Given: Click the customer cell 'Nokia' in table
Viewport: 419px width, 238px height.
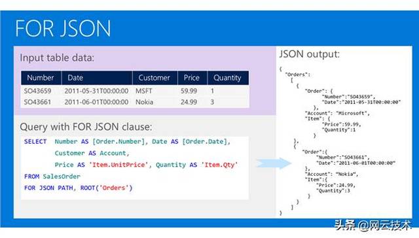Looking at the screenshot, I should click(x=144, y=102).
